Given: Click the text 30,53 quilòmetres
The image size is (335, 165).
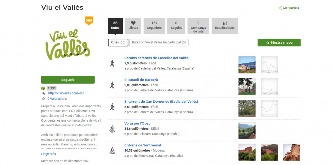Looking at the screenshot, I should (137, 151).
